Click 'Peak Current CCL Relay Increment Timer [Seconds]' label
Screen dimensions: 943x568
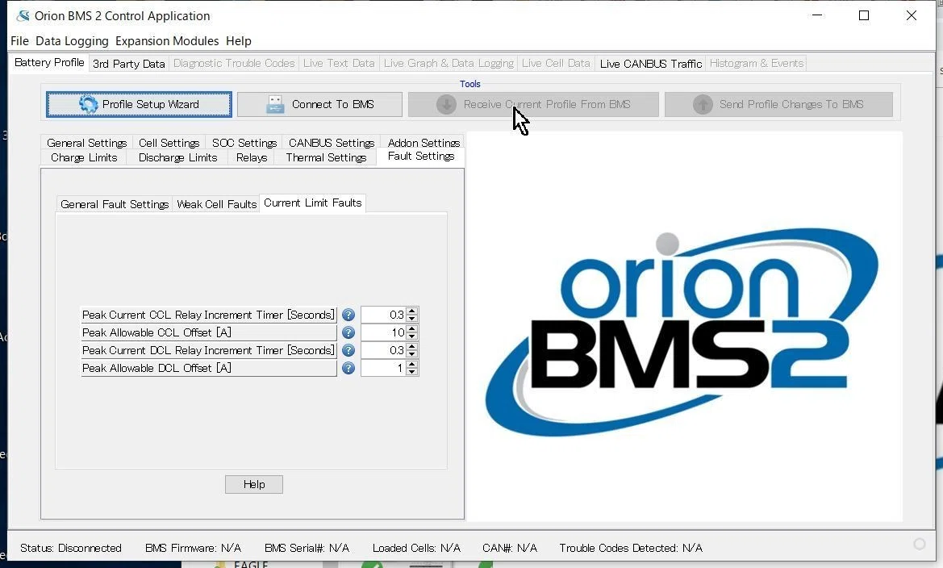(x=208, y=315)
